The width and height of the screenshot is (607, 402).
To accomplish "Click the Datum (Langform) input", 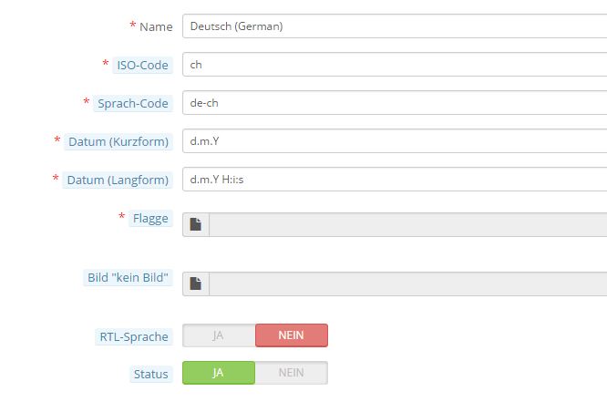I will [394, 180].
